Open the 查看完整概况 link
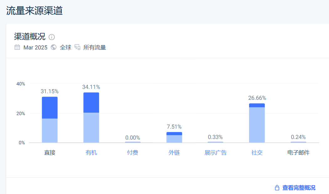 pos(299,188)
